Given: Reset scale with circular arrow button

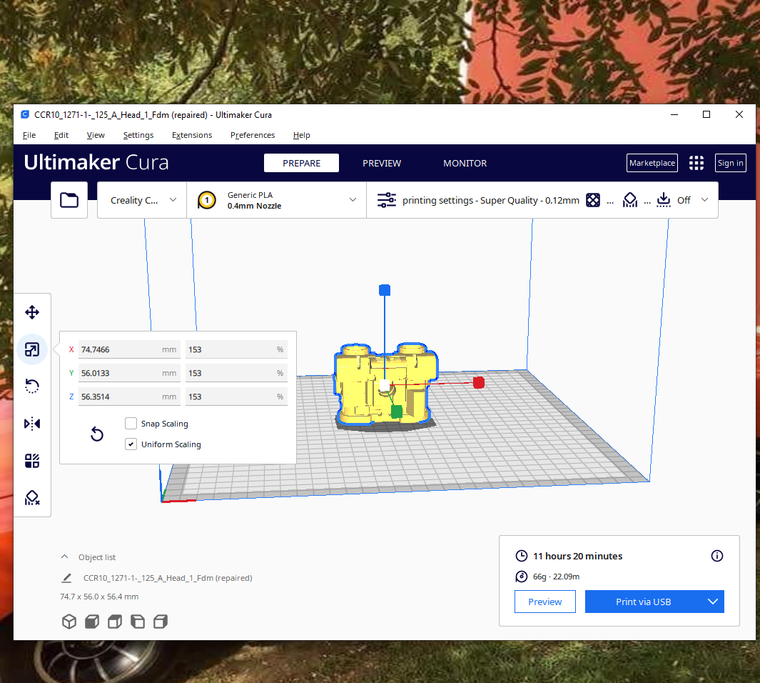Looking at the screenshot, I should click(97, 434).
